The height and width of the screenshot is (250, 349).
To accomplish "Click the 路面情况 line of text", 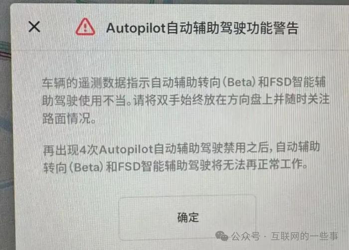I will (x=66, y=118).
